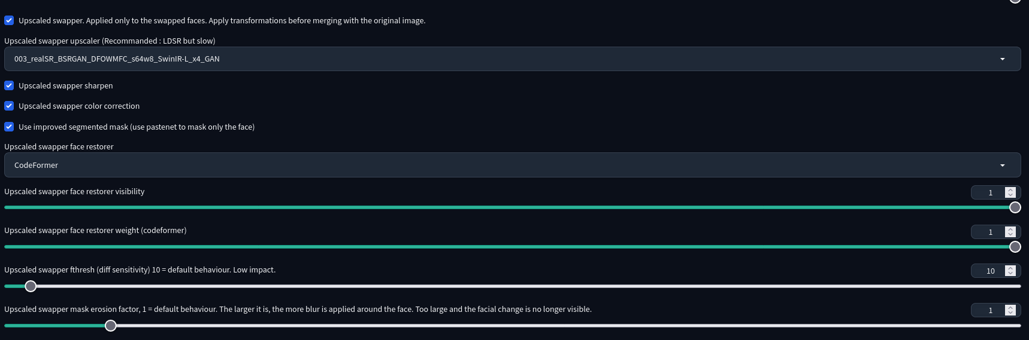
Task: Toggle Use improved segmented mask checkbox
Action: tap(9, 127)
